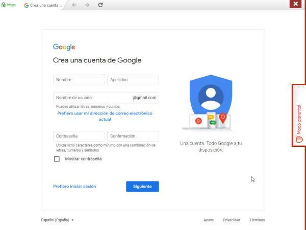Click the back navigation arrow
This screenshot has width=306, height=230.
click(74, 5)
